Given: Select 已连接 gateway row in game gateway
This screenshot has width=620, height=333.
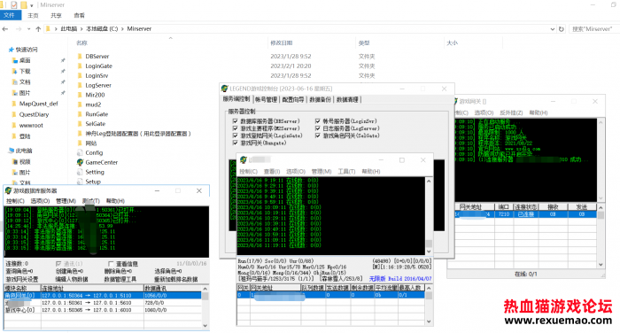Looking at the screenshot, I should tap(525, 214).
